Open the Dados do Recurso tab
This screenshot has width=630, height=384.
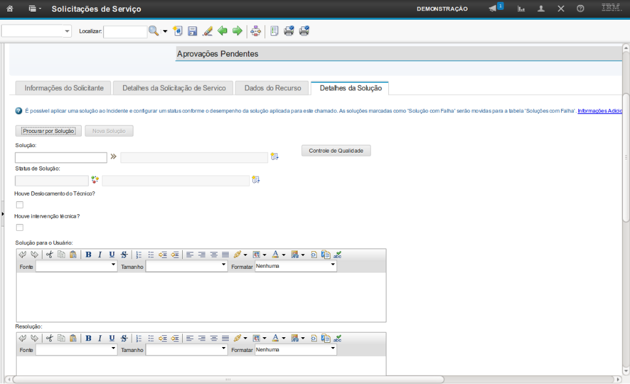273,88
